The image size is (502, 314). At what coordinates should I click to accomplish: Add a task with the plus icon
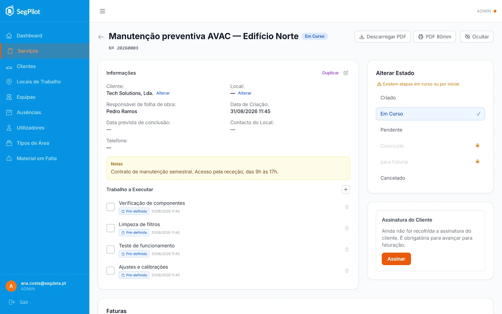(x=346, y=189)
